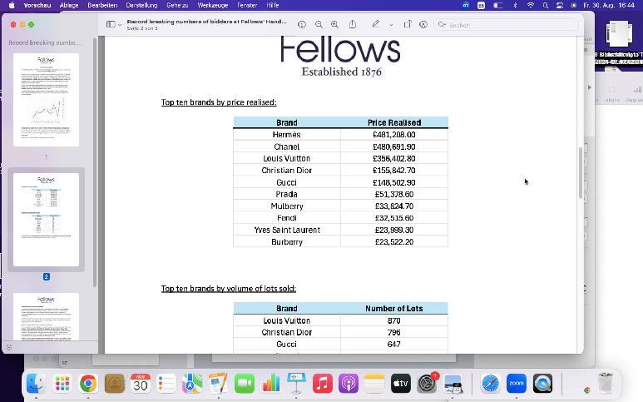This screenshot has height=402, width=643.
Task: Toggle the sidebar view button
Action: [x=111, y=25]
